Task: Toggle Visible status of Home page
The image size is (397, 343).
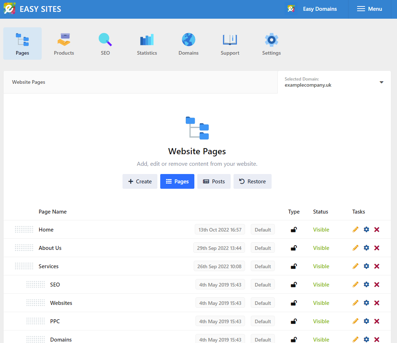Action: pos(321,229)
